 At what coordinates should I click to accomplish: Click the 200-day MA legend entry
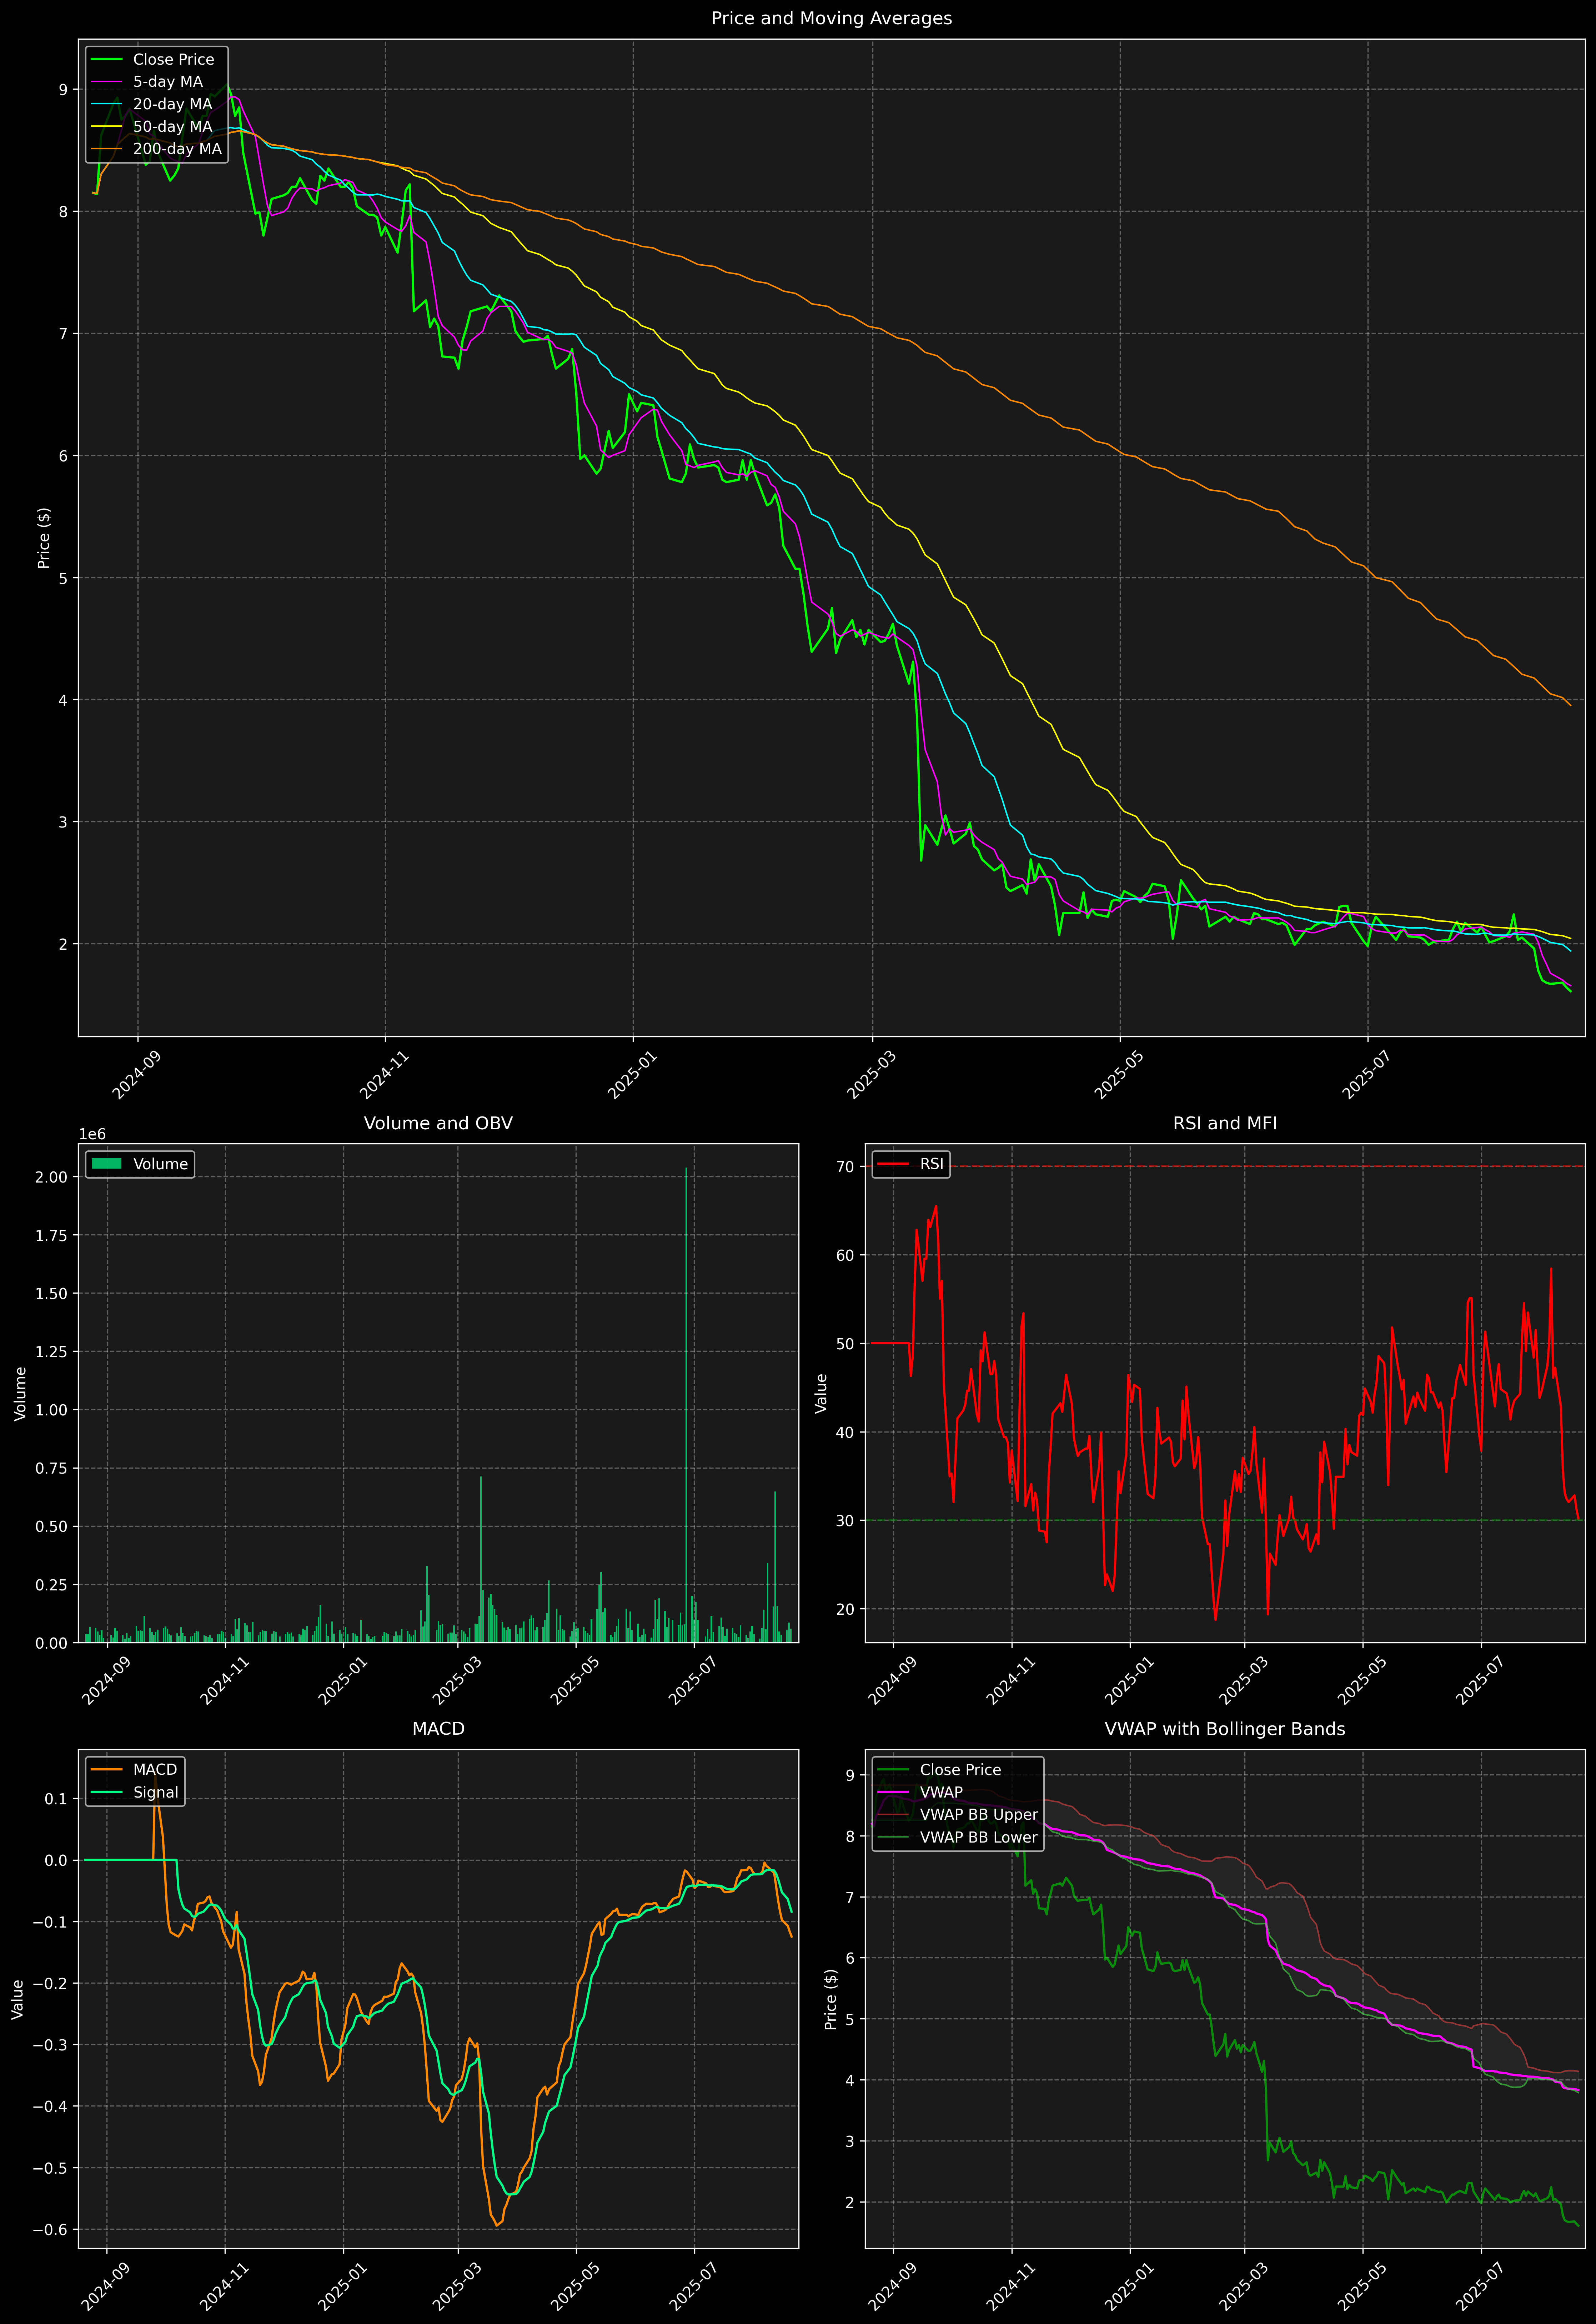(177, 149)
